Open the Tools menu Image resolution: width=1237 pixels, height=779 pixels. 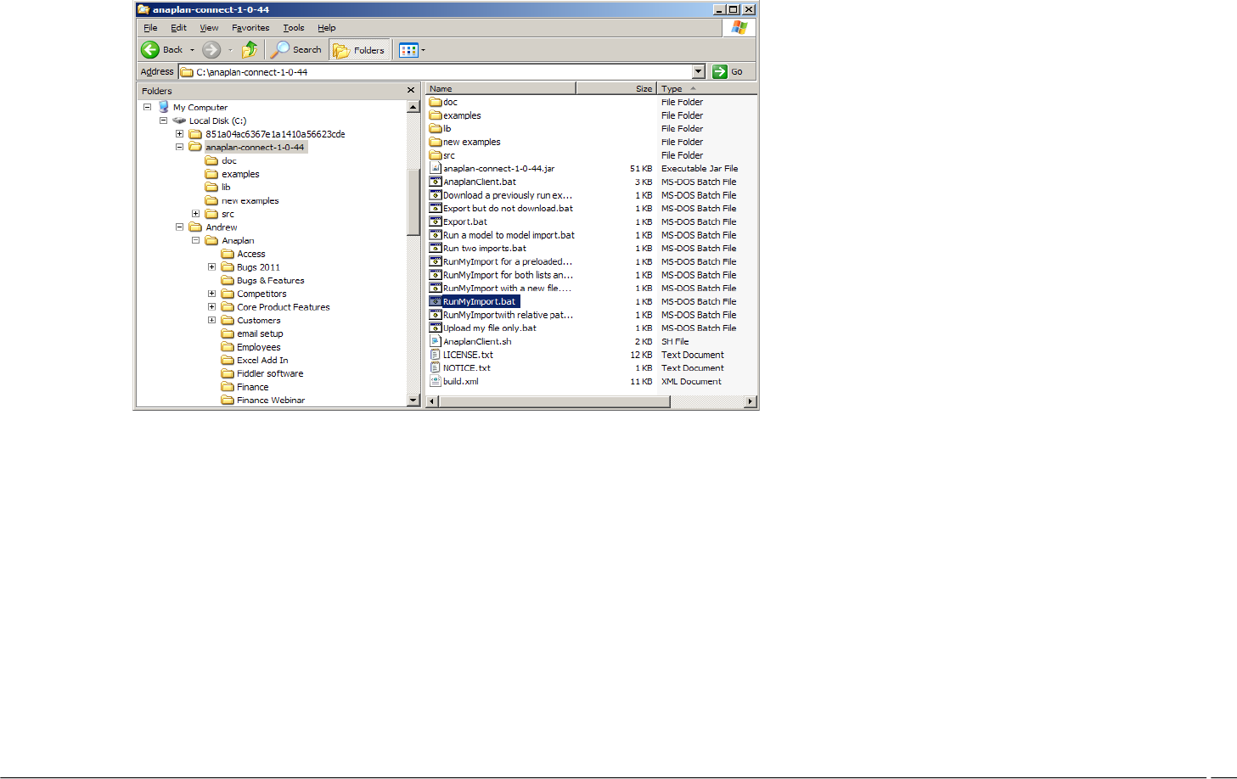(x=294, y=28)
